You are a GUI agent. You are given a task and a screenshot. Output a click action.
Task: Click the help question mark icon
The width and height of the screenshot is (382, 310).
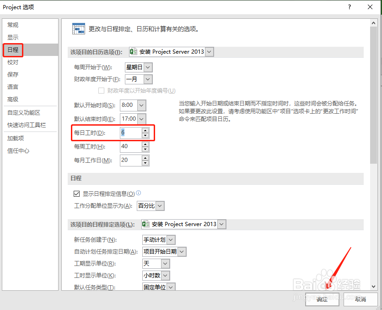pos(350,7)
